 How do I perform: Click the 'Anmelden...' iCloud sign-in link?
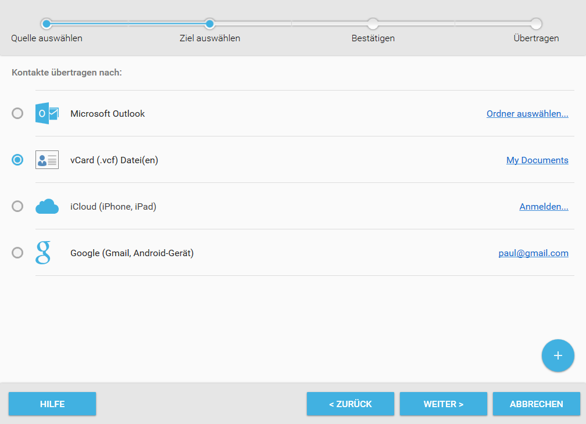coord(544,206)
